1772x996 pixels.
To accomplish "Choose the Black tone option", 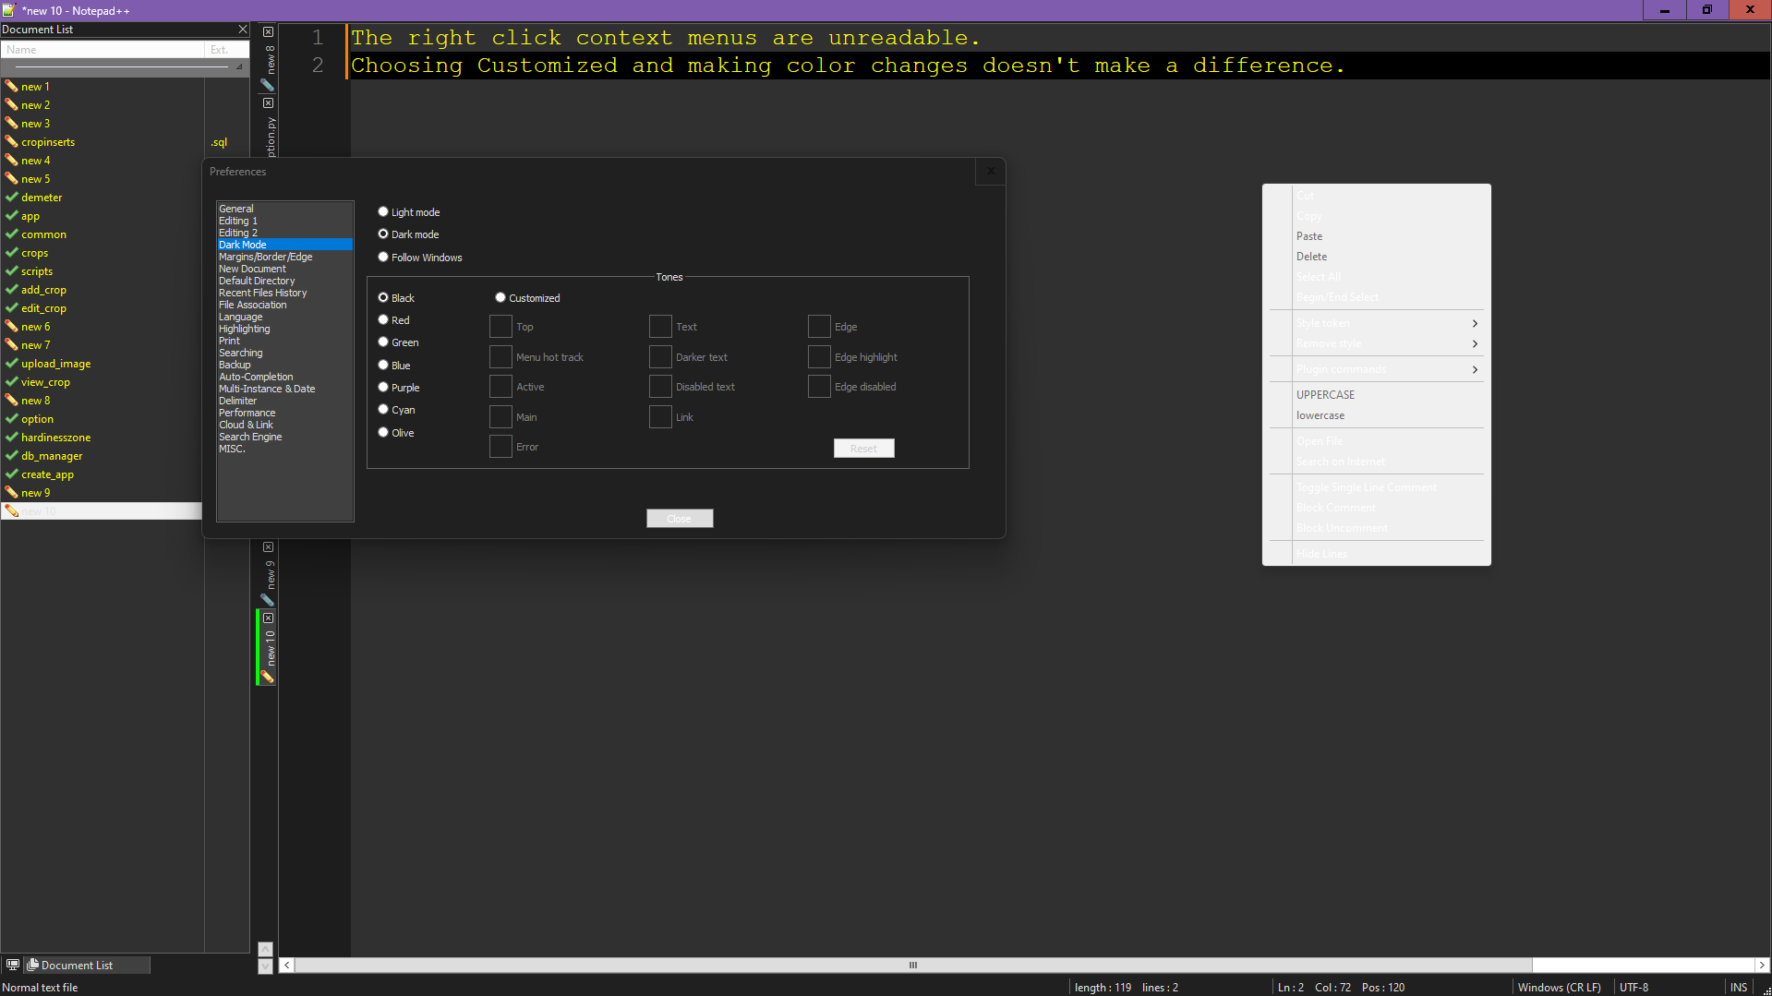I will tap(383, 297).
